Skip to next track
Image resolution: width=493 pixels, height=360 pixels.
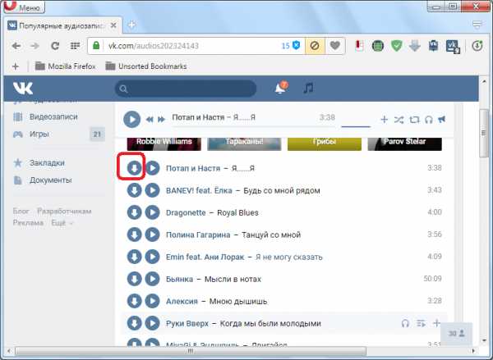click(x=161, y=120)
